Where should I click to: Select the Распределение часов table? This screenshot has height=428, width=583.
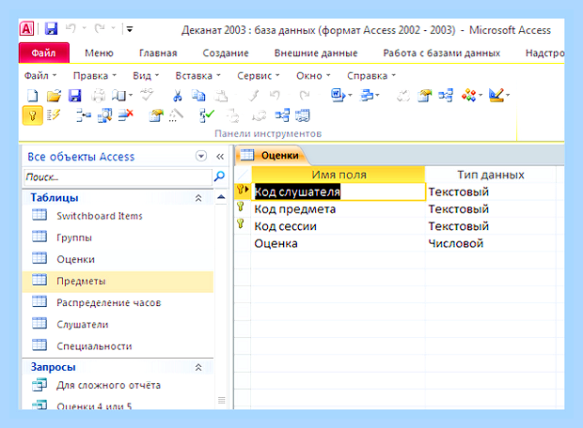(x=118, y=302)
